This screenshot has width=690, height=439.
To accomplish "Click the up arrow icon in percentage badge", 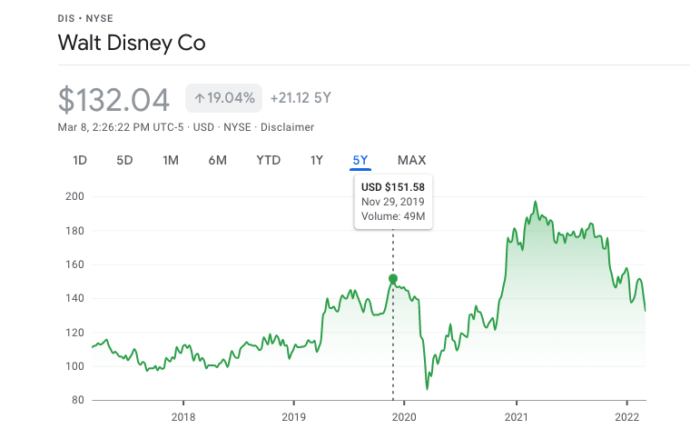I will pos(199,98).
